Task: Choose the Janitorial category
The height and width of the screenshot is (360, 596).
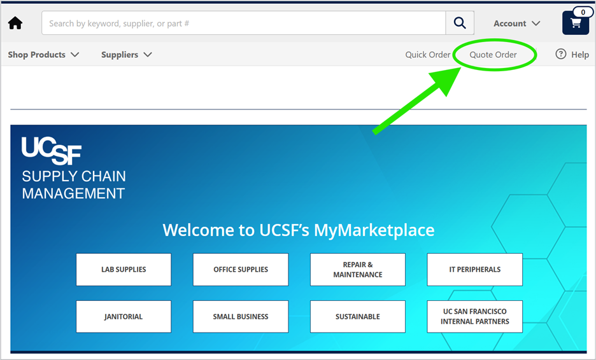Action: (x=124, y=317)
